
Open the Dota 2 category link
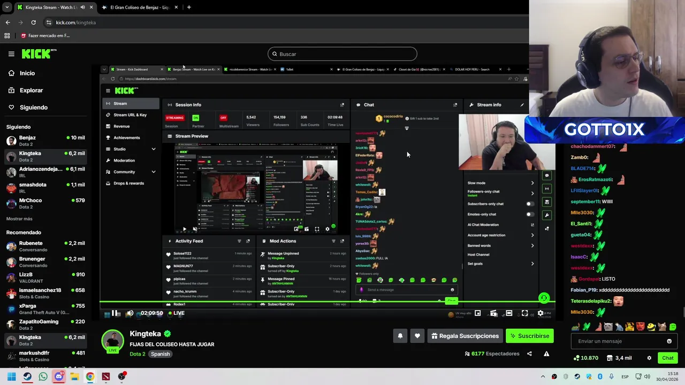click(x=137, y=354)
